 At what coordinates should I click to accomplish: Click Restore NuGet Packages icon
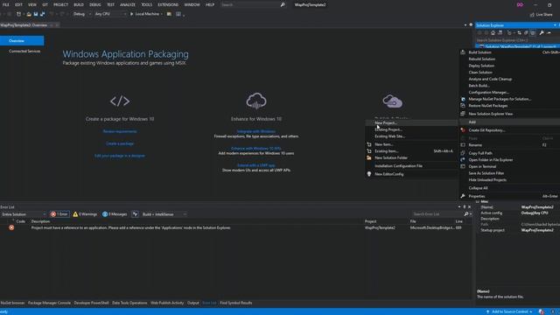coord(463,106)
